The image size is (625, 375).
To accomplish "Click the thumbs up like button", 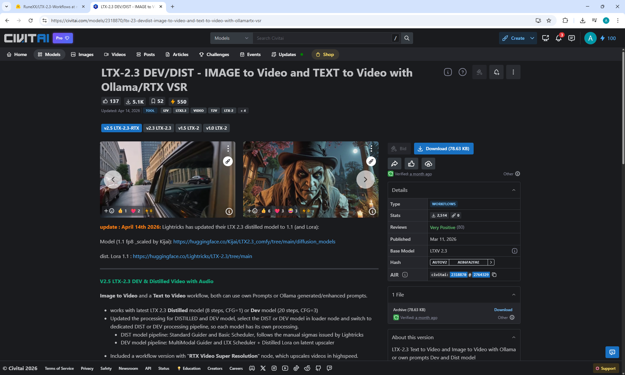I will click(411, 164).
